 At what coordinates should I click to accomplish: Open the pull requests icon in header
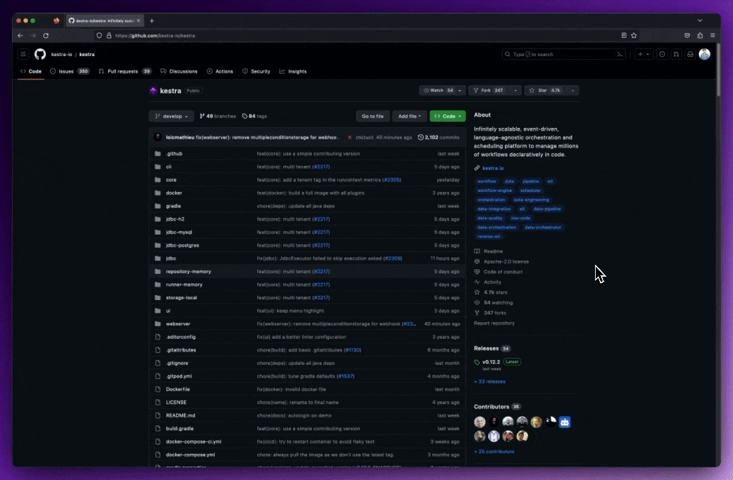pos(676,54)
